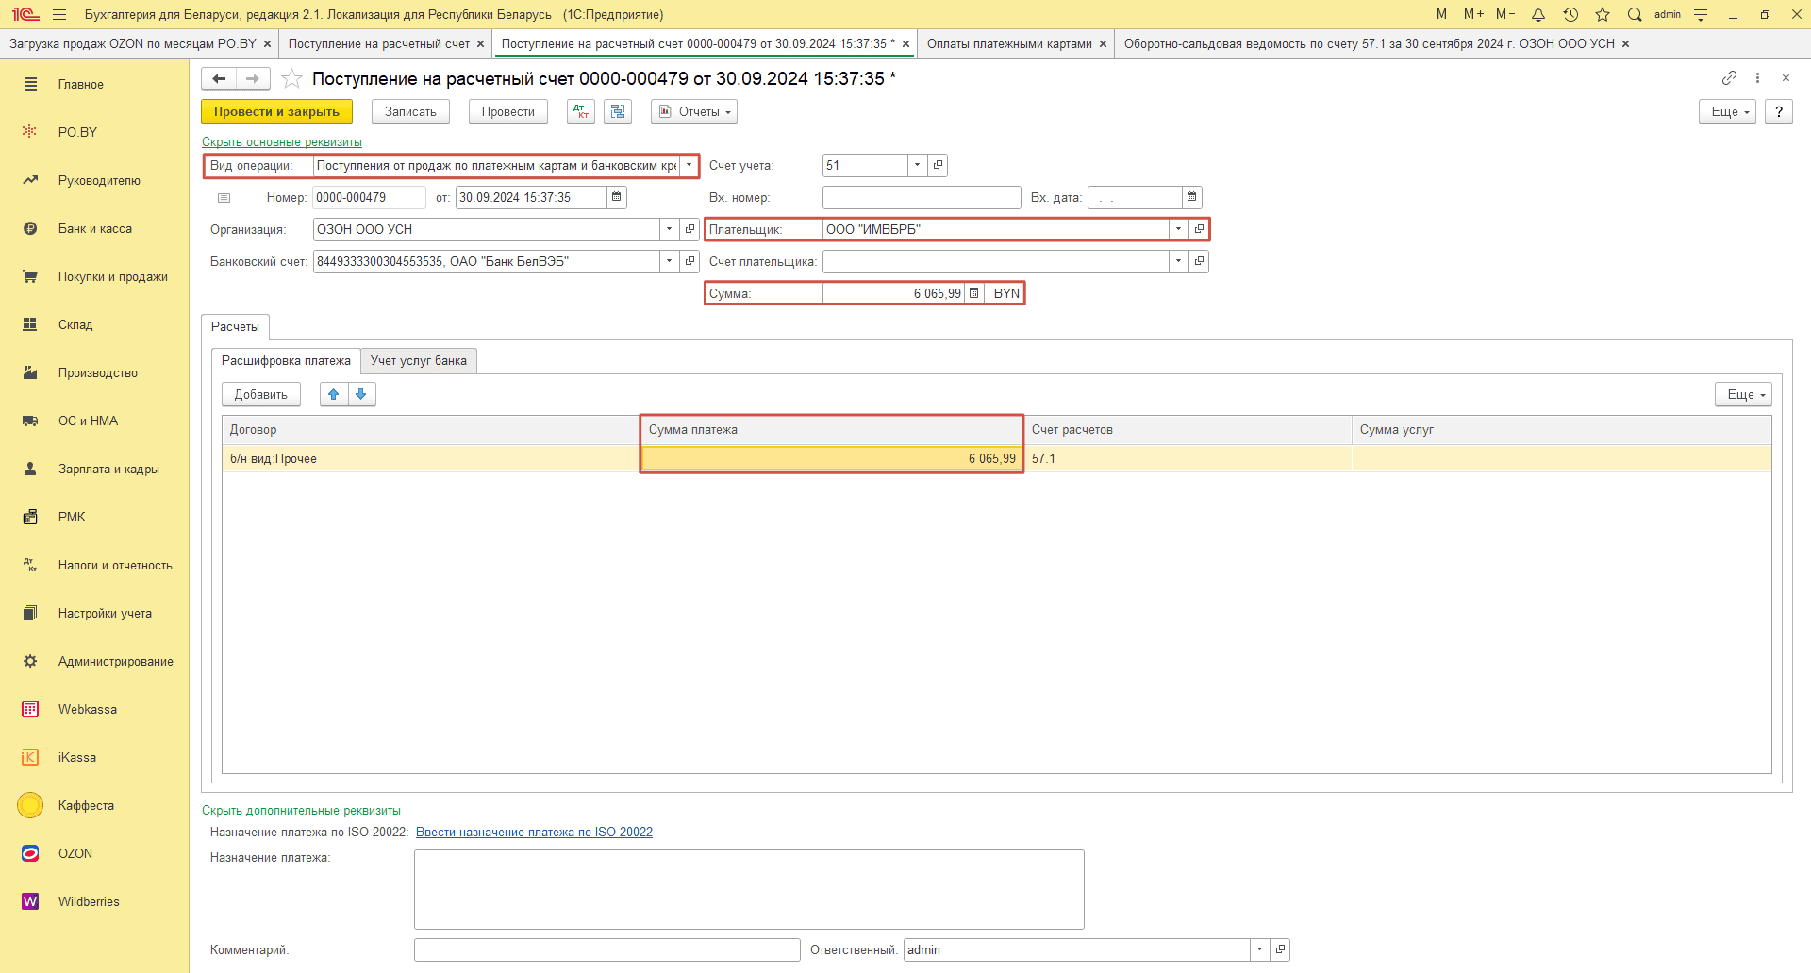This screenshot has height=973, width=1811.
Task: Switch to Учет услуг банка tab
Action: (x=419, y=360)
